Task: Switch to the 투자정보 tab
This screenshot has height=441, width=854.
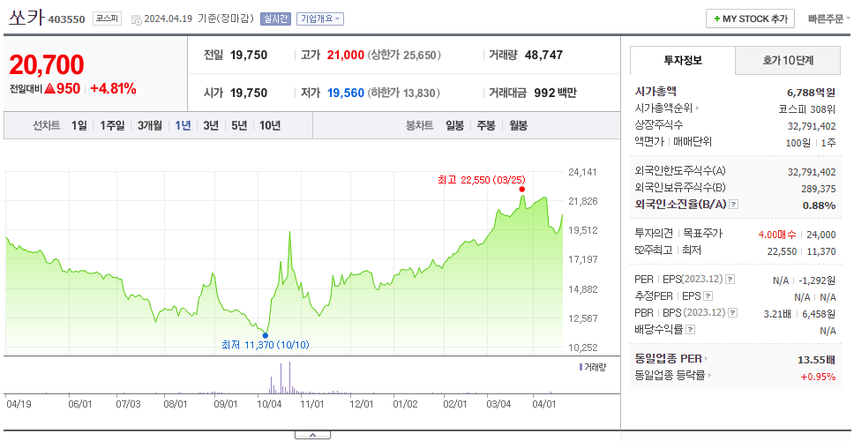Action: tap(683, 61)
